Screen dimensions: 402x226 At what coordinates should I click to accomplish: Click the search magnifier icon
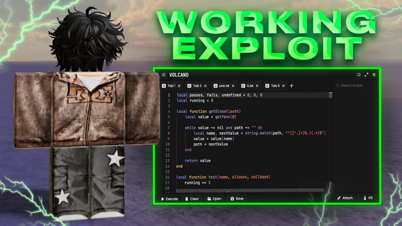point(338,85)
